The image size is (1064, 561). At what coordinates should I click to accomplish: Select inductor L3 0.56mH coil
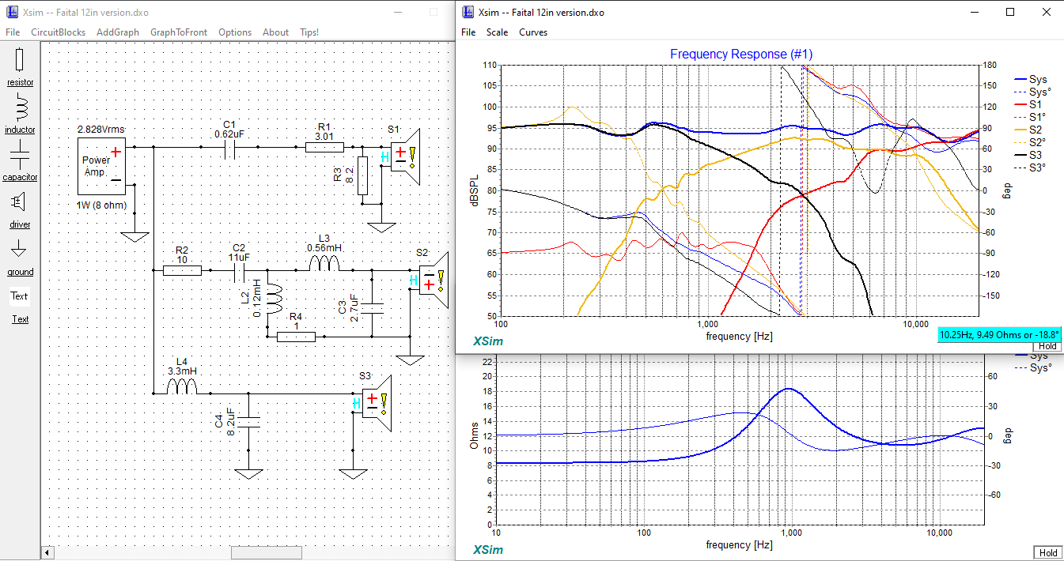tap(324, 264)
